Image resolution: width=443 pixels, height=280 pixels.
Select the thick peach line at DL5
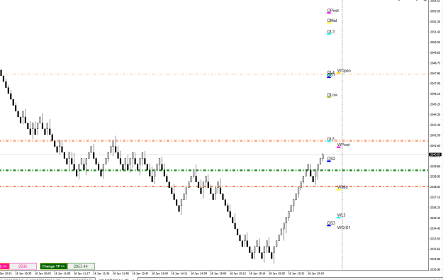(214, 140)
